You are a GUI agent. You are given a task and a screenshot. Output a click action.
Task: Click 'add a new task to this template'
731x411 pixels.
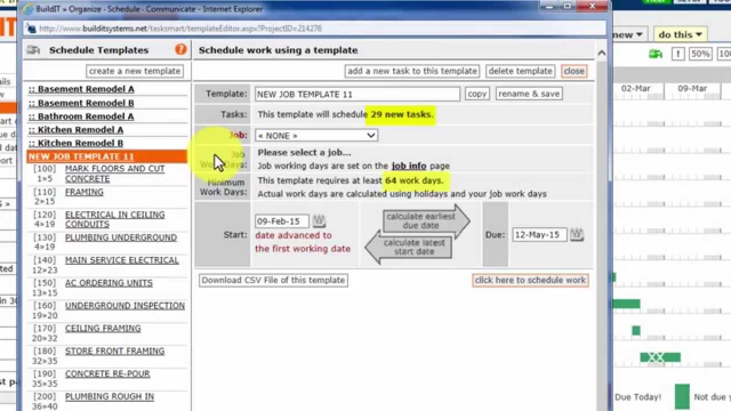click(x=412, y=71)
